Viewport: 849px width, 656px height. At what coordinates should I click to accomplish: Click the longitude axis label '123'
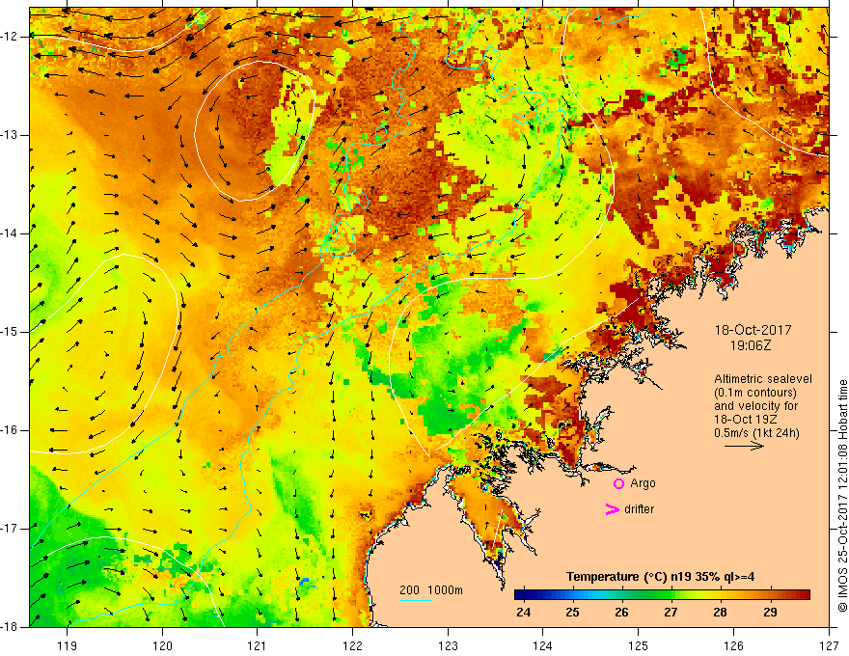(448, 645)
